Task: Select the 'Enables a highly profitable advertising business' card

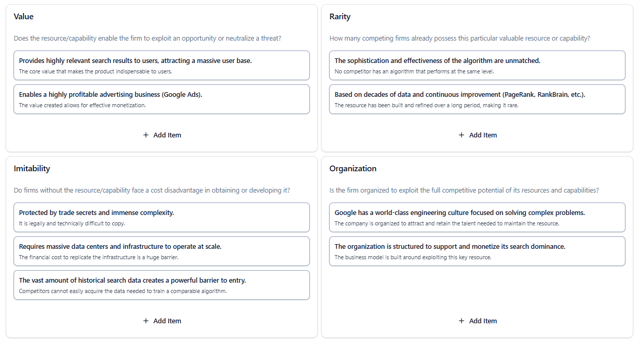Action: (162, 99)
